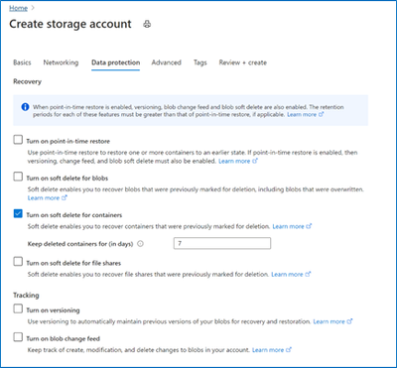Open the Review + create tab
The image size is (397, 368).
tap(243, 62)
